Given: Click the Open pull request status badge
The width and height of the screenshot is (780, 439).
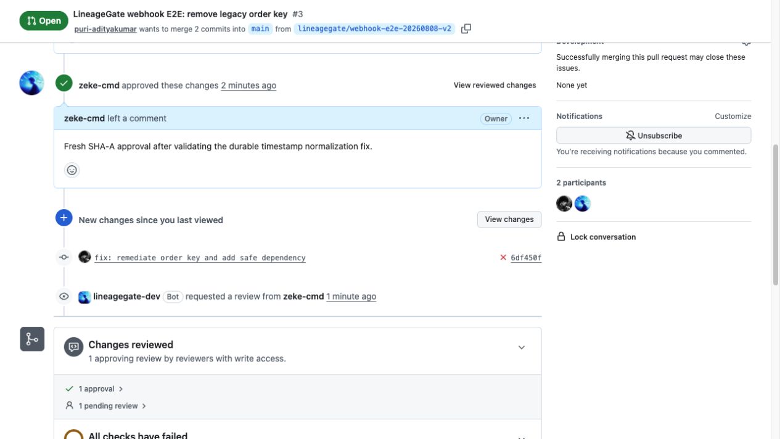Looking at the screenshot, I should tap(44, 20).
